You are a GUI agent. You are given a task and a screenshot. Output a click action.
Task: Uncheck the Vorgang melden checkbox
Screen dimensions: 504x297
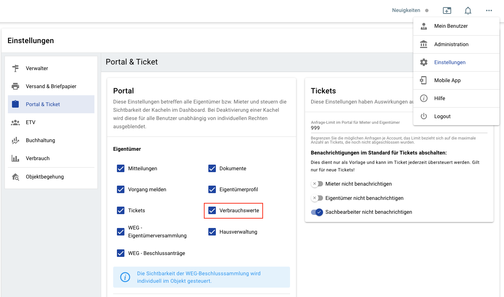coord(121,189)
